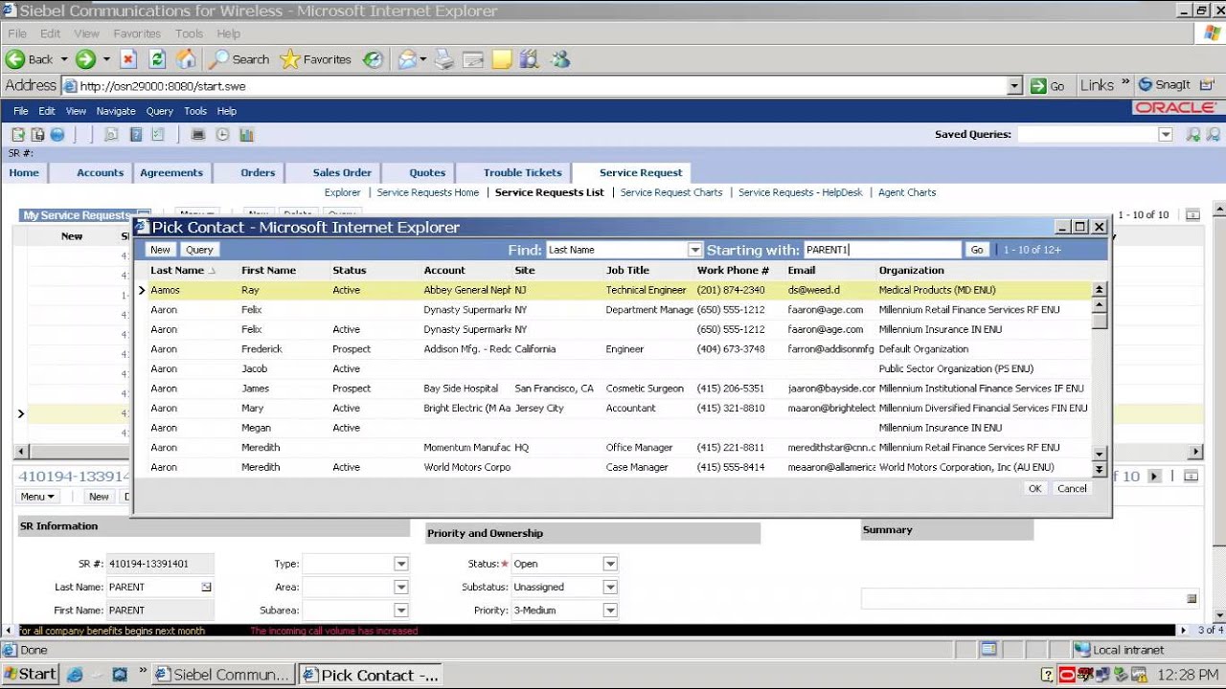
Task: Expand the Find field dropdown in Pick Contact
Action: click(695, 250)
